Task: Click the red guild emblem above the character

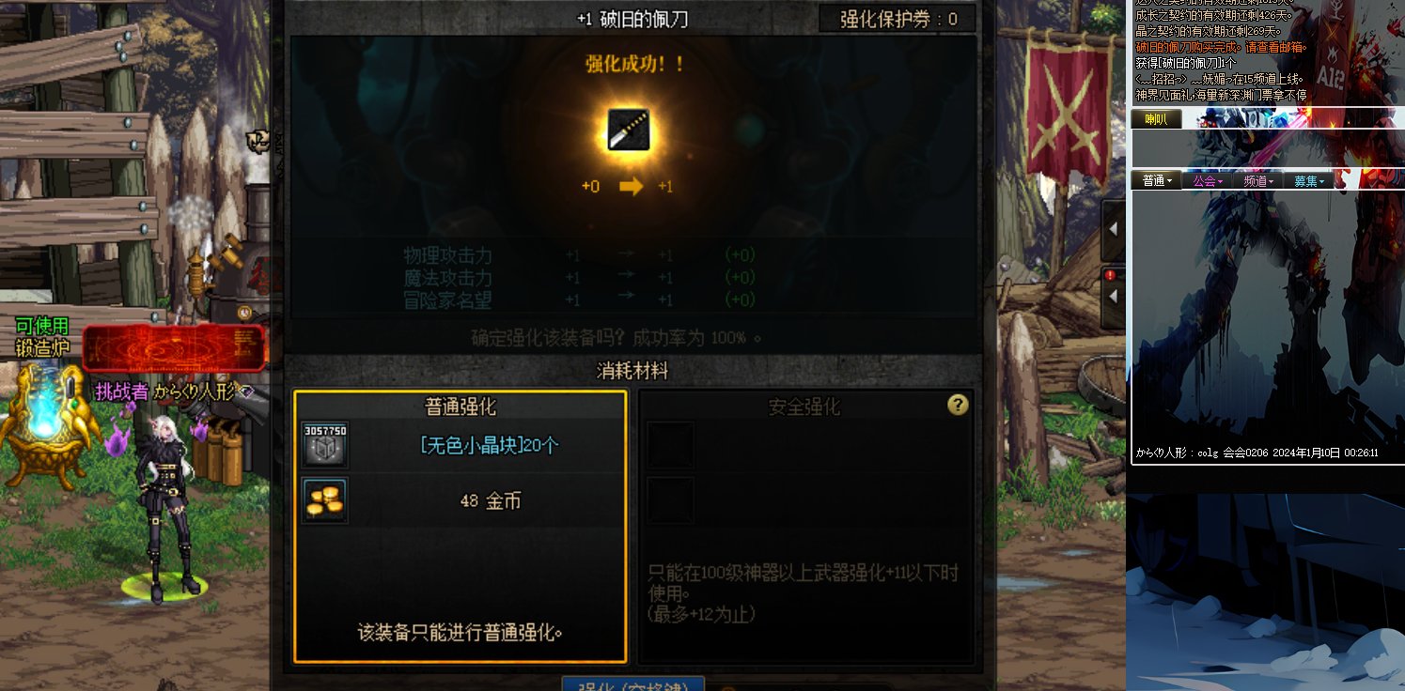Action: 174,348
